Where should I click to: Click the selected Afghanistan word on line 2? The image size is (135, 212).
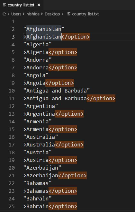(x=44, y=29)
